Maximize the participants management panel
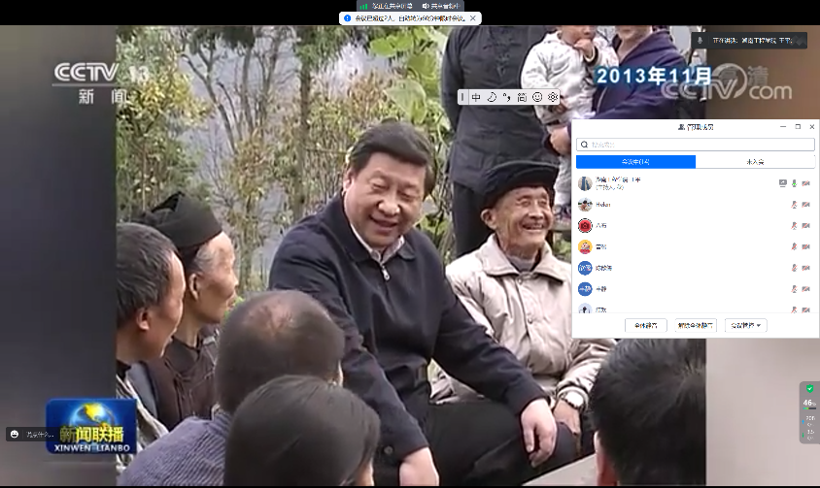Viewport: 820px width, 488px height. pyautogui.click(x=798, y=127)
